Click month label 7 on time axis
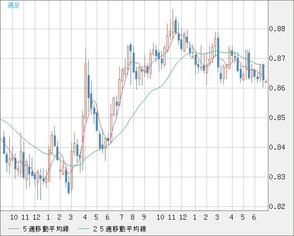 121,217
